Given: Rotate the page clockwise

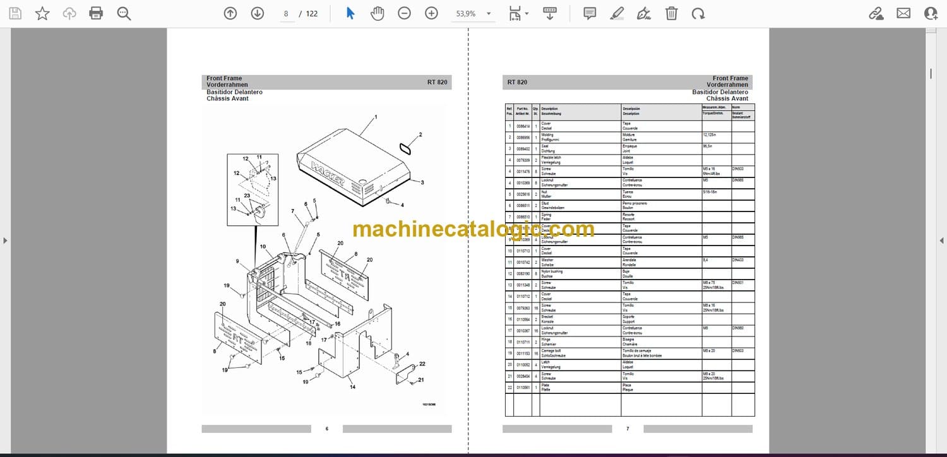Looking at the screenshot, I should [698, 13].
